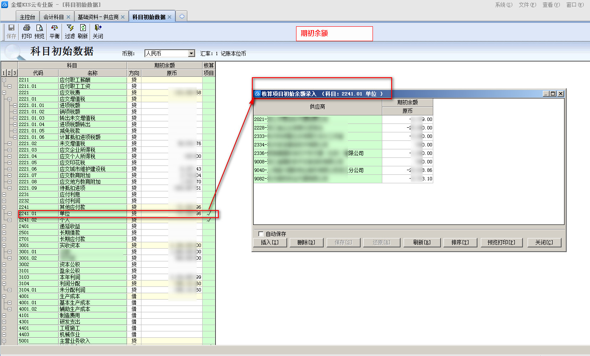590x356 pixels.
Task: Click the 核算项目 checkmark for 2241.01 单位
Action: point(209,214)
